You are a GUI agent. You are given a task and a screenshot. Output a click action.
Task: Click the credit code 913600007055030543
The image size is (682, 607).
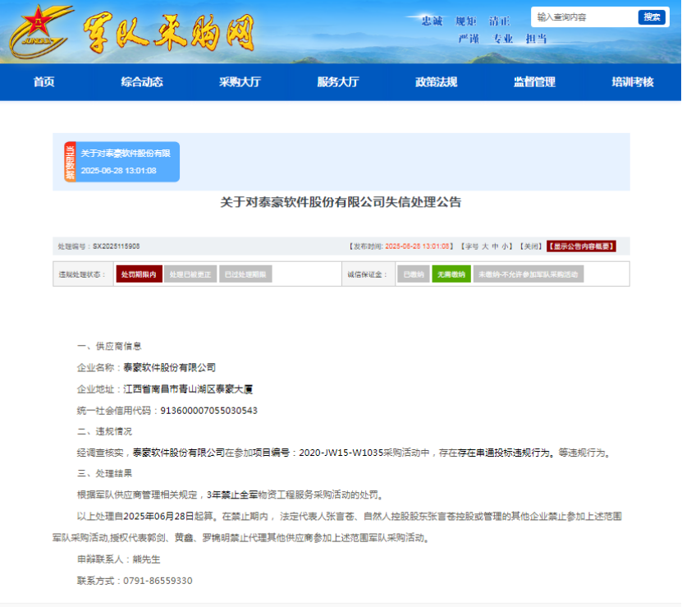tap(208, 411)
